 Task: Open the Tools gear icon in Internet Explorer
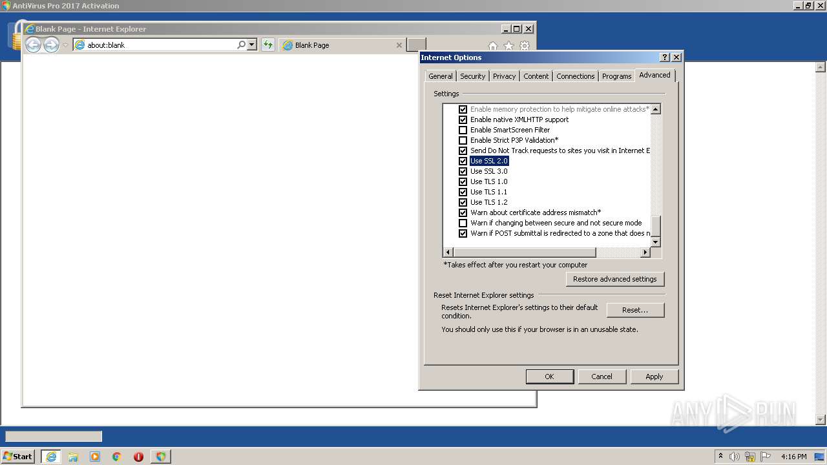pyautogui.click(x=525, y=46)
